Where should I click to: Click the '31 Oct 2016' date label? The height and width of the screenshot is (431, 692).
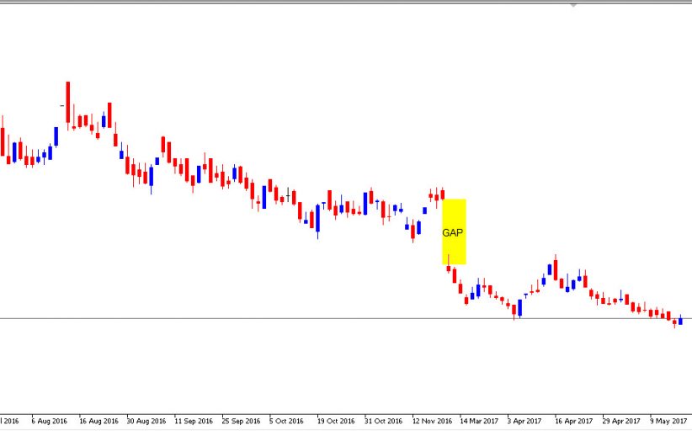[384, 421]
